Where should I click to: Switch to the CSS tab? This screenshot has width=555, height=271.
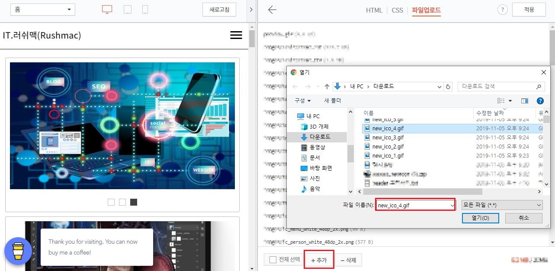coord(398,10)
